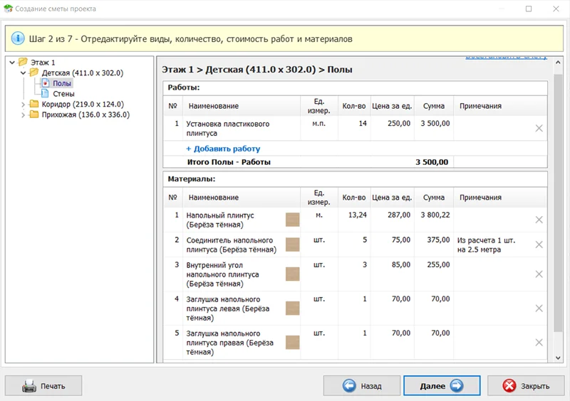Click the Напольный плинтус wood texture swatch
This screenshot has height=401, width=570.
coord(292,220)
